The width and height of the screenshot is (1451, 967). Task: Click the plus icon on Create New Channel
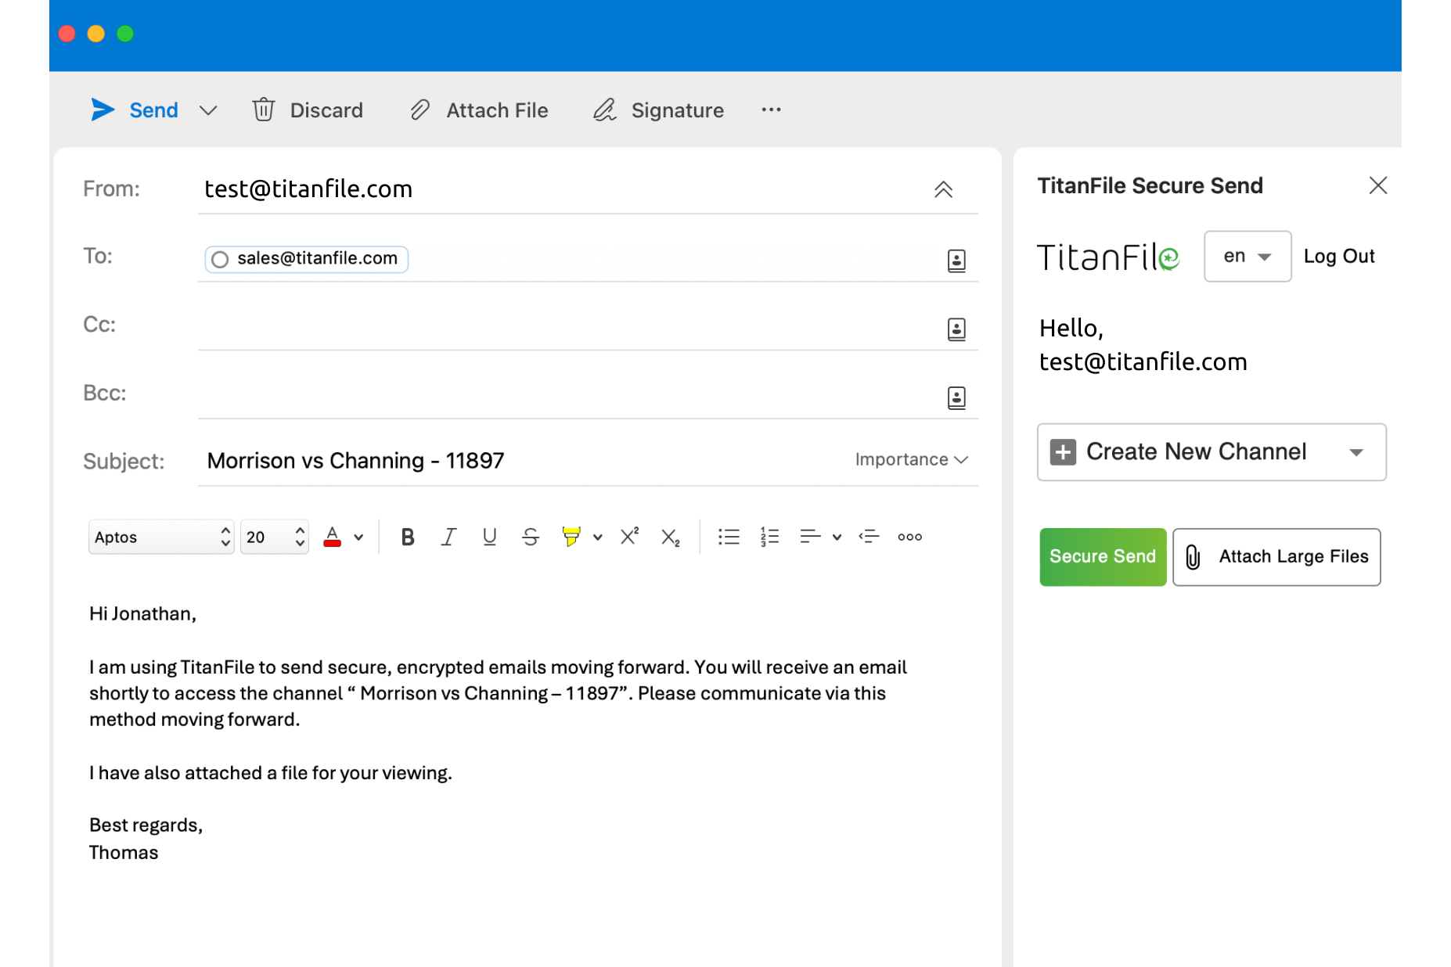[x=1063, y=452]
